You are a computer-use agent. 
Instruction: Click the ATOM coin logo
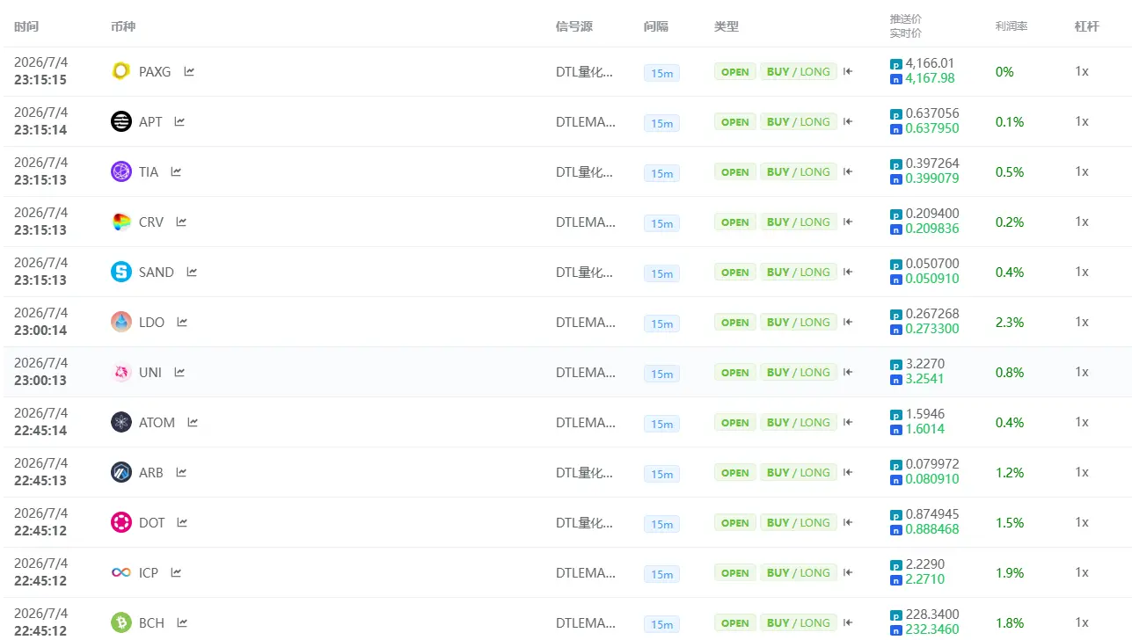click(x=121, y=422)
